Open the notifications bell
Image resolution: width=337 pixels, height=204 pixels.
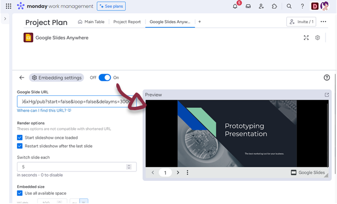click(x=235, y=6)
